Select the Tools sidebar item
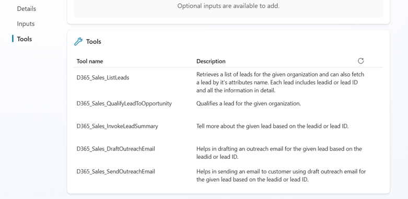 (25, 39)
